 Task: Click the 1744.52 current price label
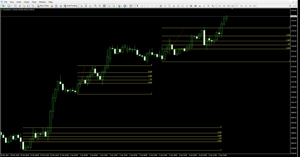click(x=293, y=16)
